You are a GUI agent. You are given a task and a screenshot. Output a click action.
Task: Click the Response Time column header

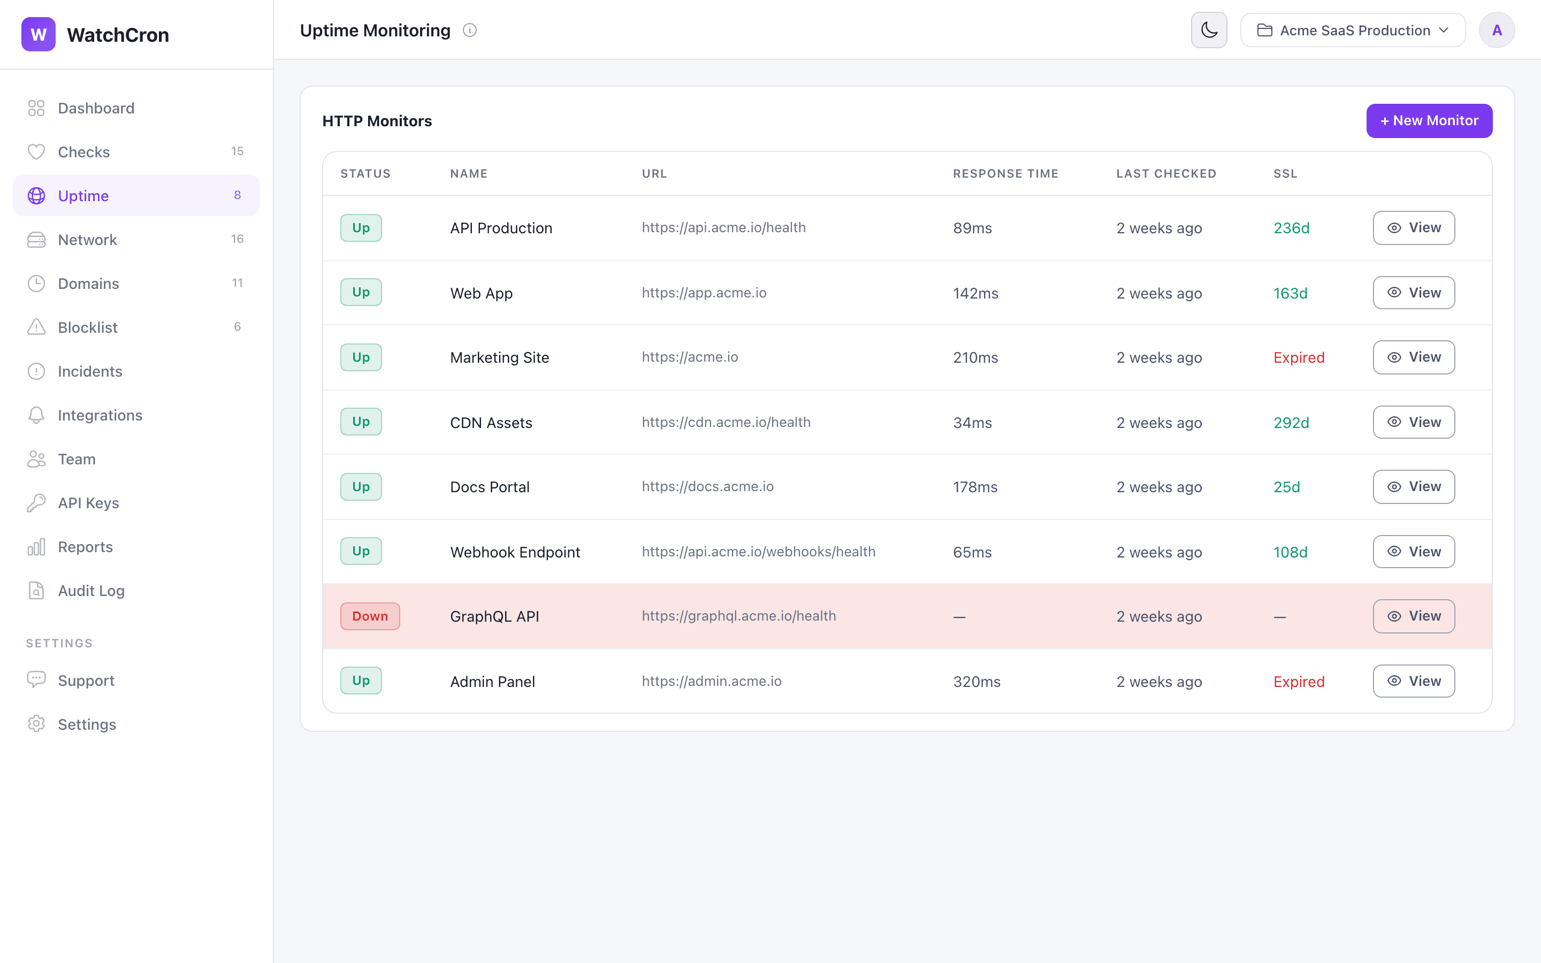coord(1005,173)
